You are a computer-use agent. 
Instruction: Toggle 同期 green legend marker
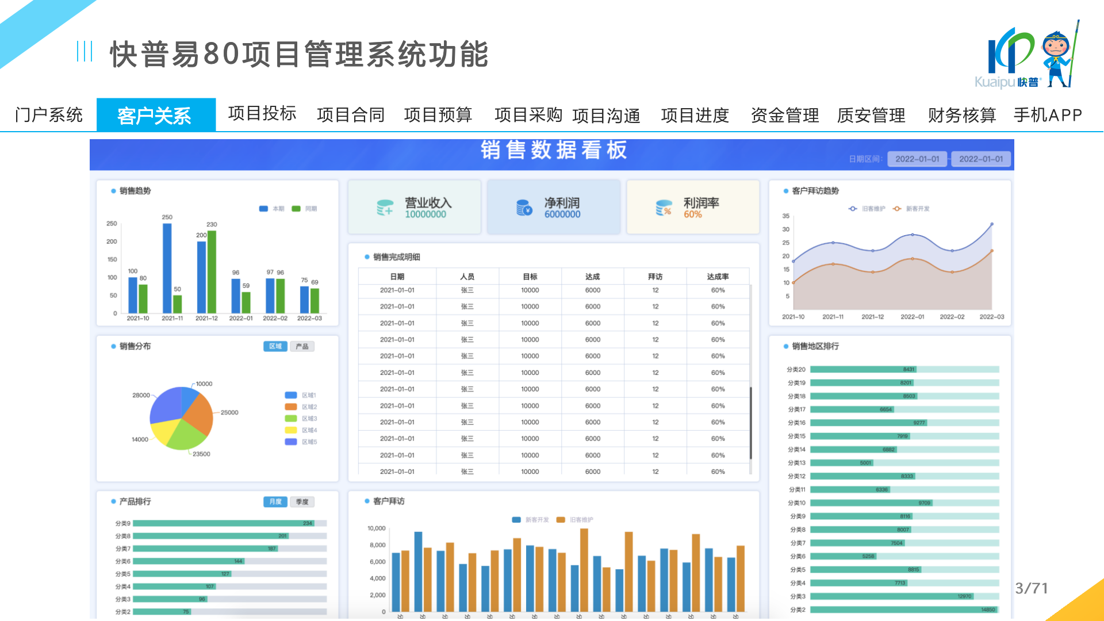(296, 209)
